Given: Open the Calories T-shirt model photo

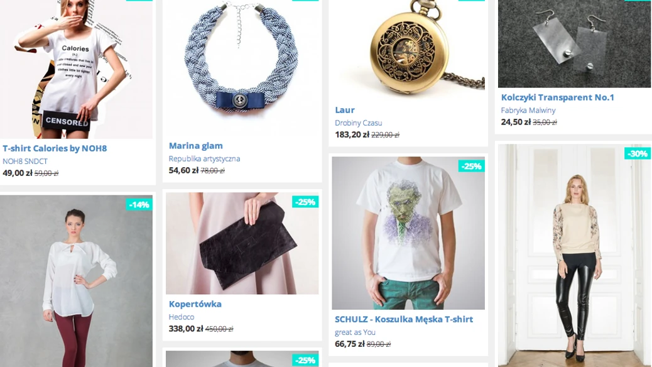Looking at the screenshot, I should click(x=76, y=69).
